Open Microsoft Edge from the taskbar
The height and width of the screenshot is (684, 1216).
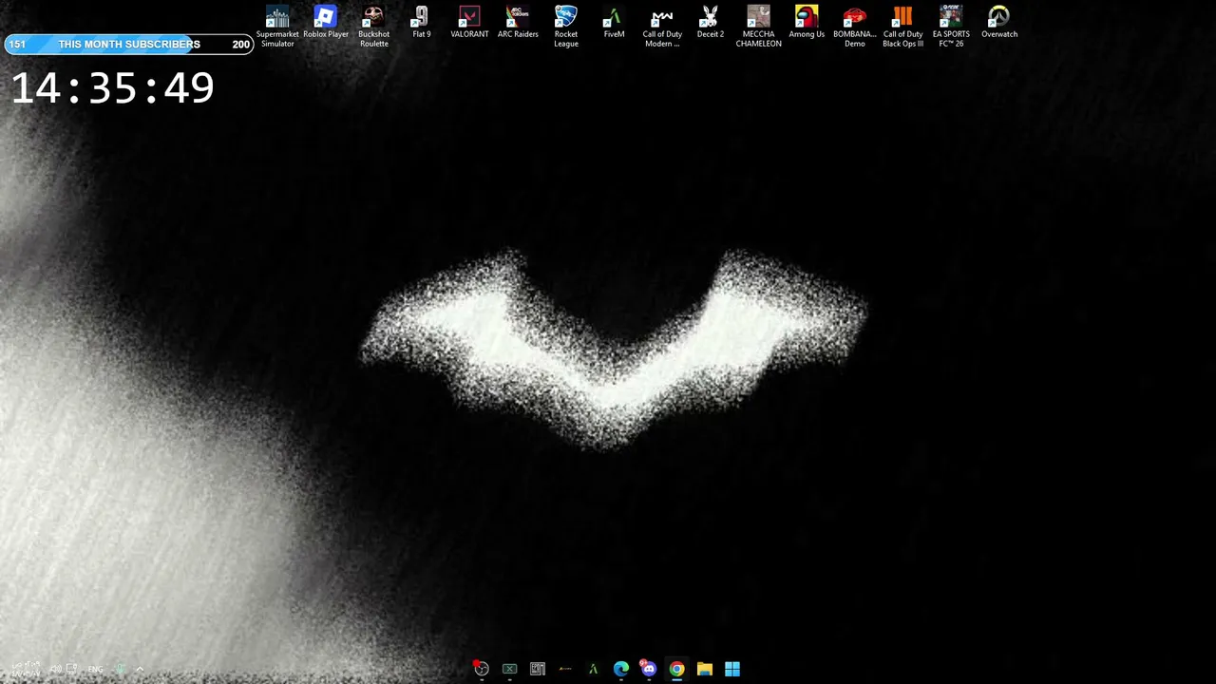coord(621,669)
